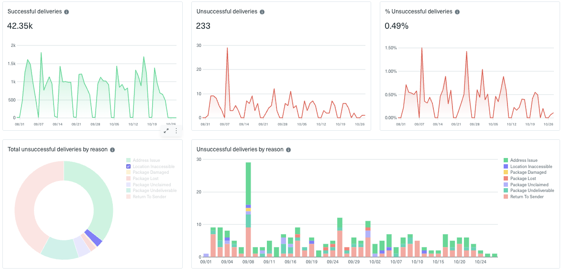Viewport: 562px width, 271px height.
Task: Expand the Successful deliveries panel to fullscreen
Action: pyautogui.click(x=166, y=131)
